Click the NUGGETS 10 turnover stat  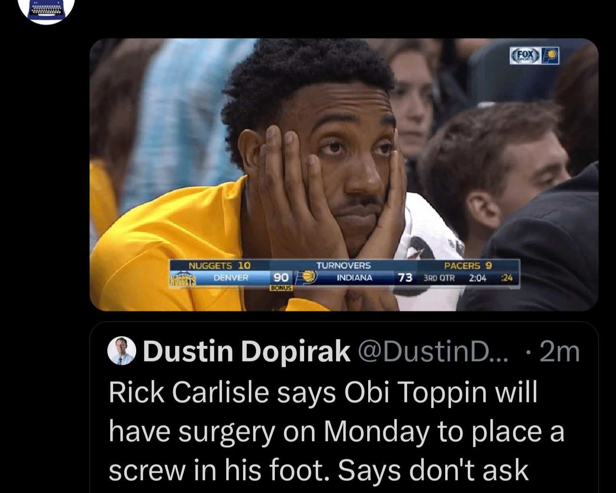(x=219, y=266)
